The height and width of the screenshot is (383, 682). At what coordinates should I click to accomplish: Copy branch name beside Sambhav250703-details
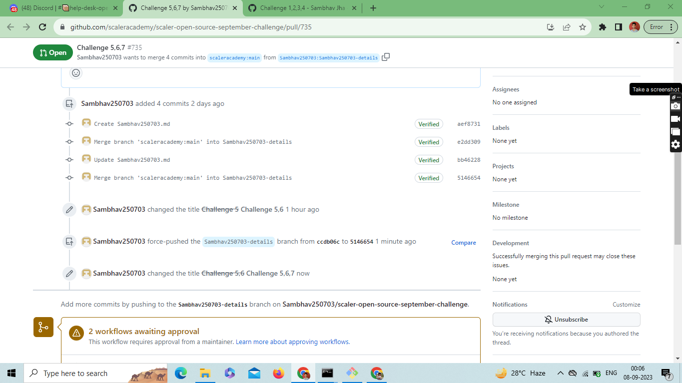point(385,57)
